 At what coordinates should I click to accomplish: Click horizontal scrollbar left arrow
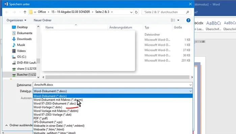tap(43, 77)
